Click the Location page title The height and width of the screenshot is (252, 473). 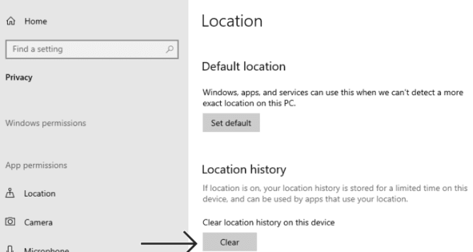point(232,21)
